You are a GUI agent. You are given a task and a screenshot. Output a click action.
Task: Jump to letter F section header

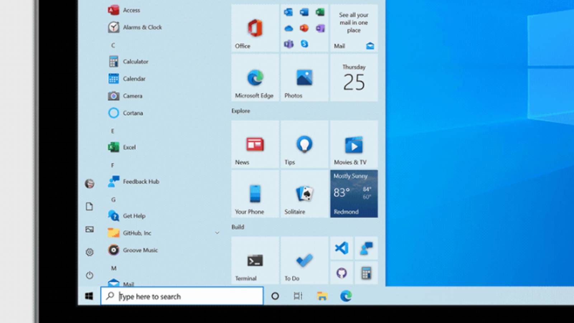[x=113, y=165]
